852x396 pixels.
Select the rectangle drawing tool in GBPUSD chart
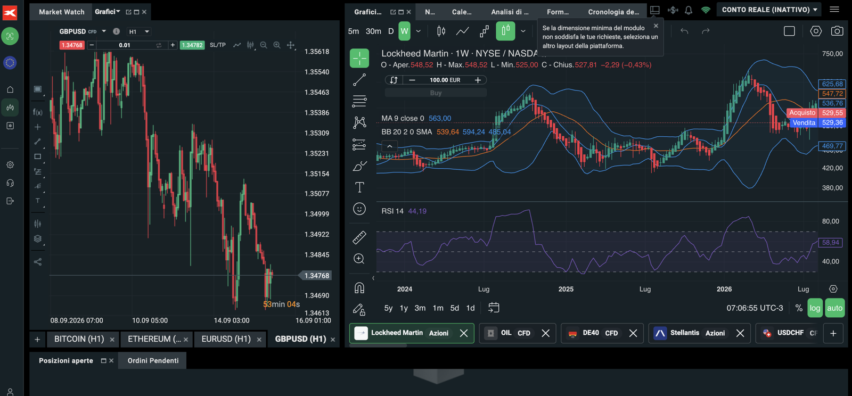coord(37,156)
